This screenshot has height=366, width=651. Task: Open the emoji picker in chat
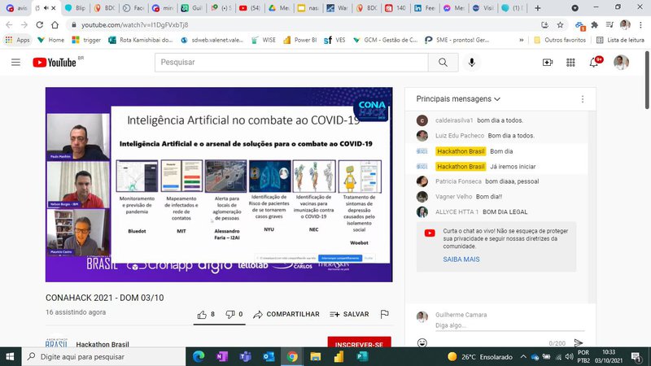pos(422,342)
